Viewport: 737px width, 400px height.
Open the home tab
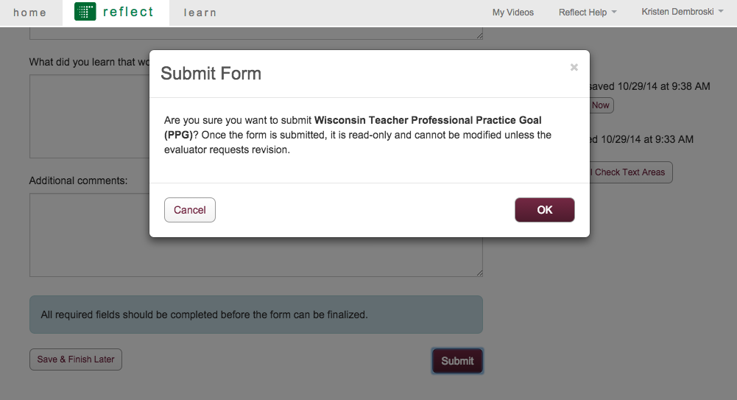pos(30,13)
